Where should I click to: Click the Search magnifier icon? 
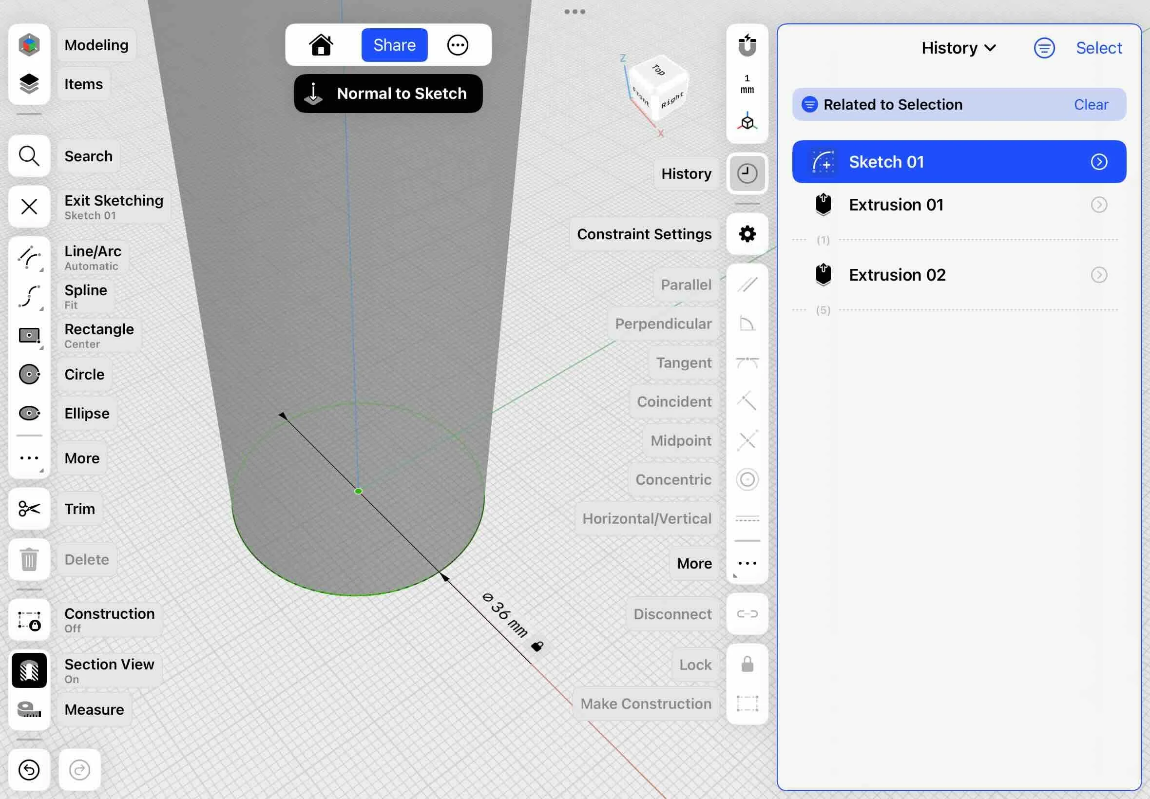click(29, 156)
